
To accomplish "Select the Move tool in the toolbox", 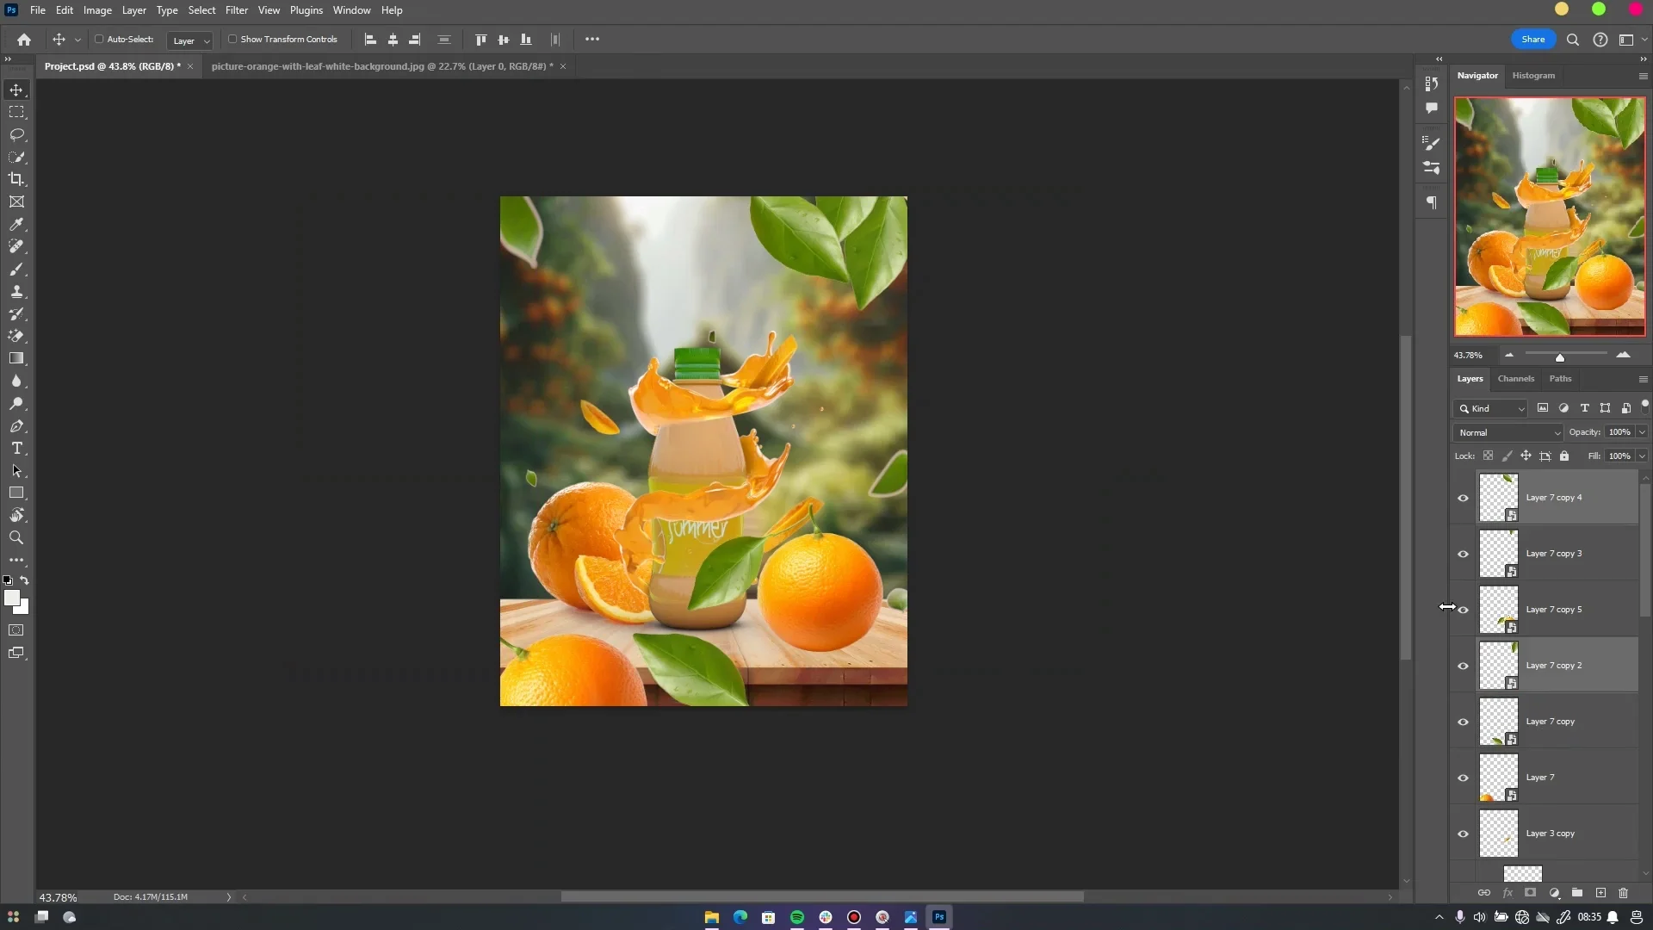I will (x=16, y=90).
